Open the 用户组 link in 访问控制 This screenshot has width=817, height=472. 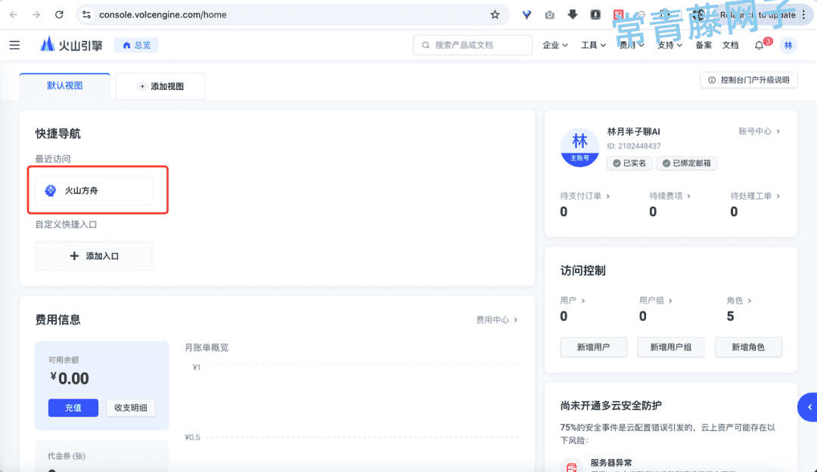655,300
